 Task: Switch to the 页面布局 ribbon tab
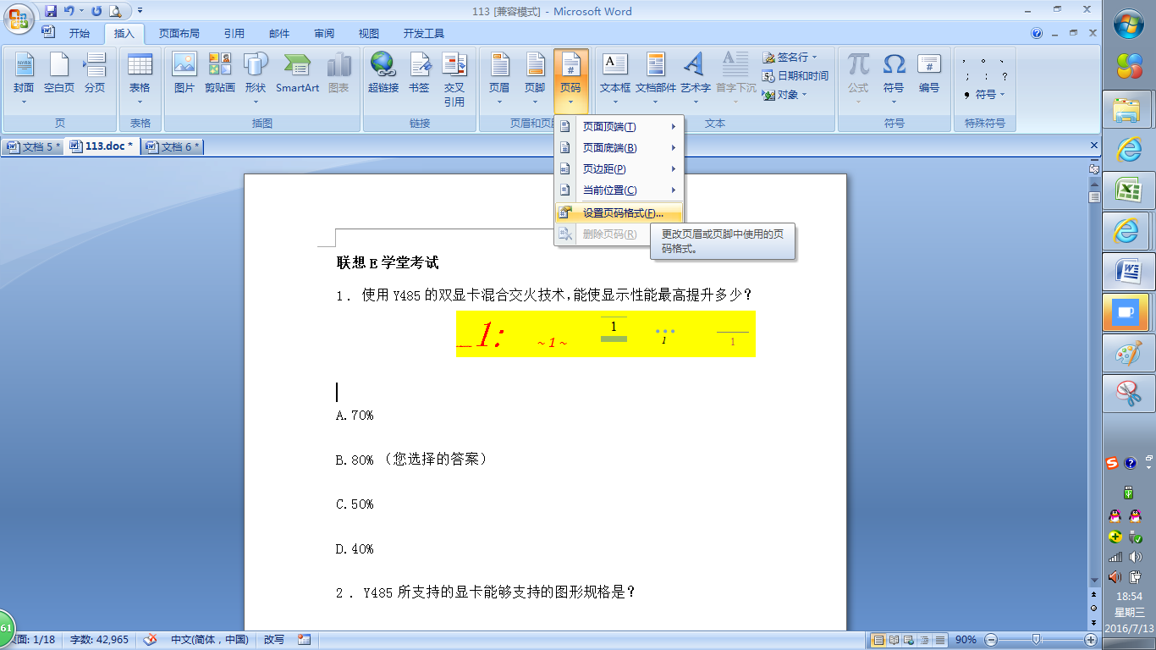click(x=179, y=34)
